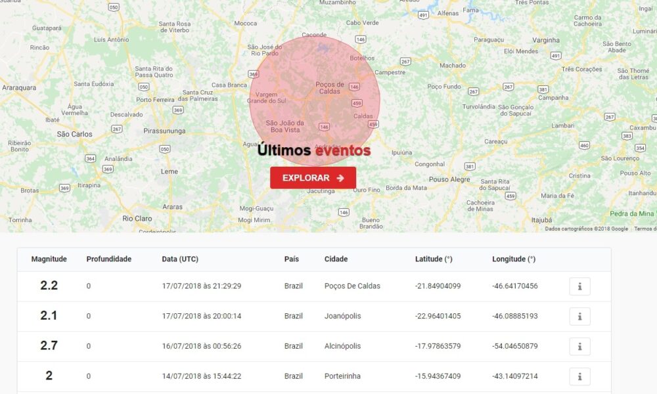Click Brazil in the Alcinópolis row
The image size is (657, 394).
point(293,346)
